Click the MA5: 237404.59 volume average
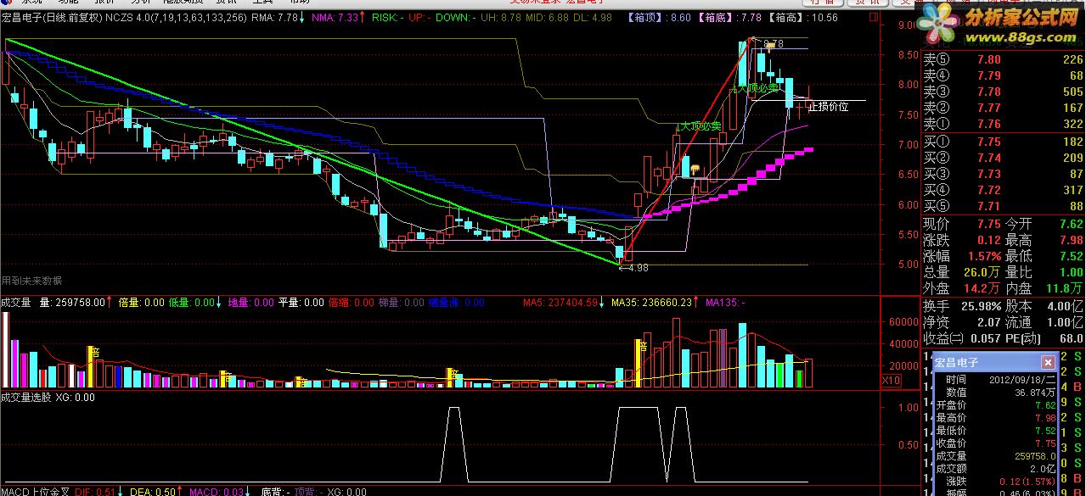 559,302
